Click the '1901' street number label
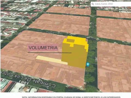131x98 pixels. click(x=96, y=59)
